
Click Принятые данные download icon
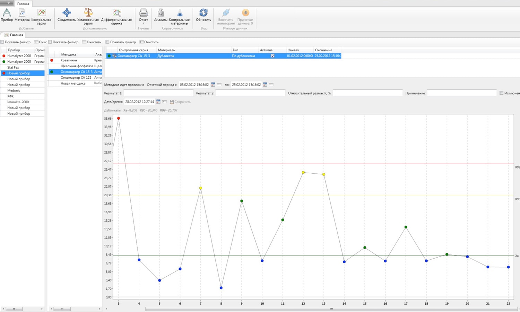click(245, 13)
